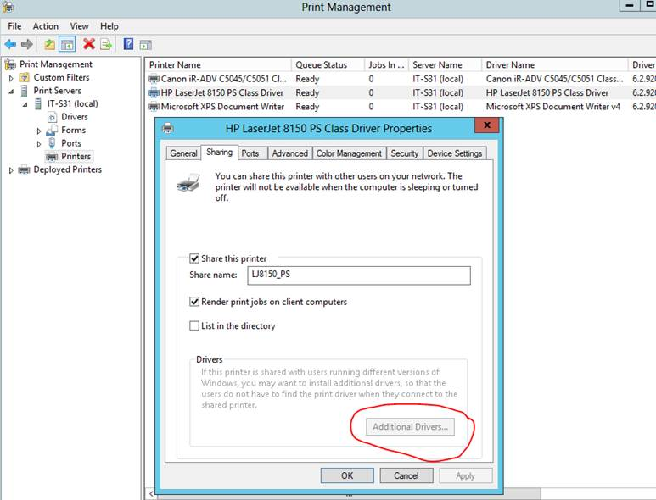Click the Up one level folder icon
The height and width of the screenshot is (500, 656).
pyautogui.click(x=50, y=44)
